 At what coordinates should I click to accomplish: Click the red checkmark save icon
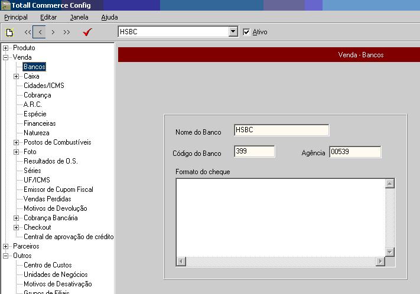click(87, 32)
